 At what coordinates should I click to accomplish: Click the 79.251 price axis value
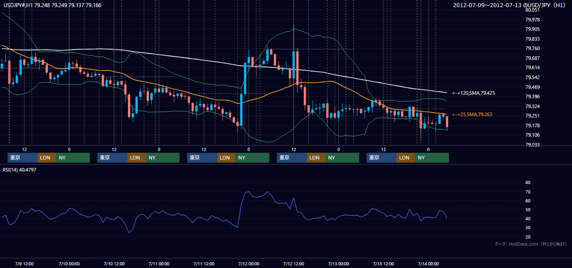532,116
